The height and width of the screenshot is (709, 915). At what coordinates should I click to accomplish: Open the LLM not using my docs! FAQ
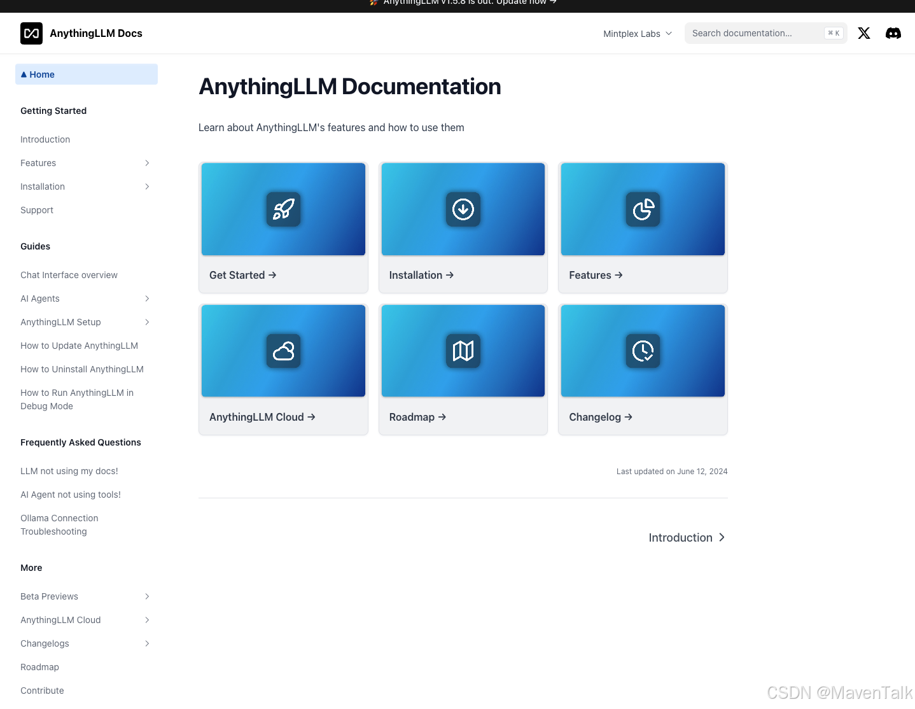[x=69, y=471]
